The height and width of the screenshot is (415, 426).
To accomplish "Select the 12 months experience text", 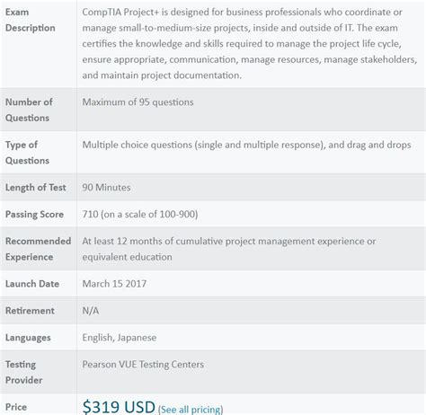I will coord(229,249).
